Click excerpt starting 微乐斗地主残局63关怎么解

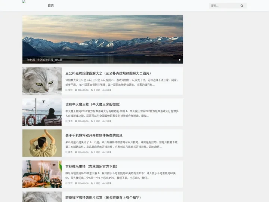coord(120,175)
